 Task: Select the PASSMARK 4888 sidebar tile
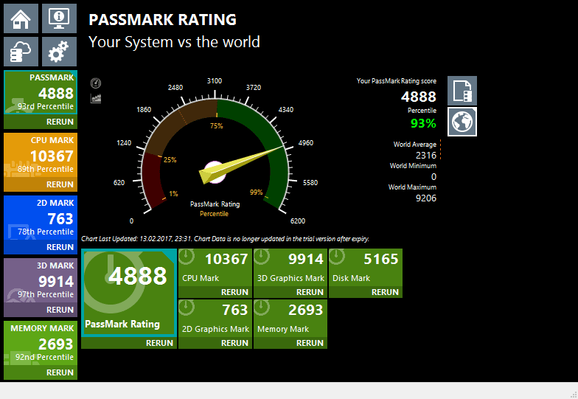point(41,92)
